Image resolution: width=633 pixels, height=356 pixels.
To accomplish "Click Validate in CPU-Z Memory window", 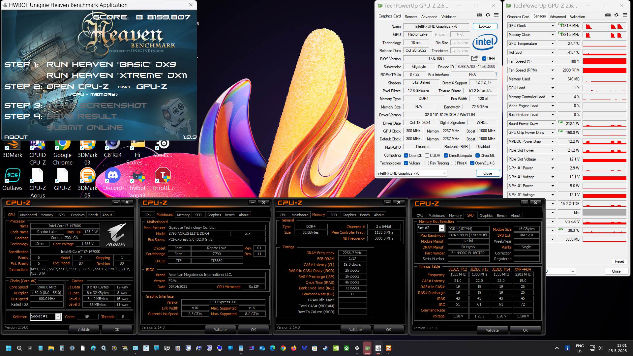I will (355, 330).
